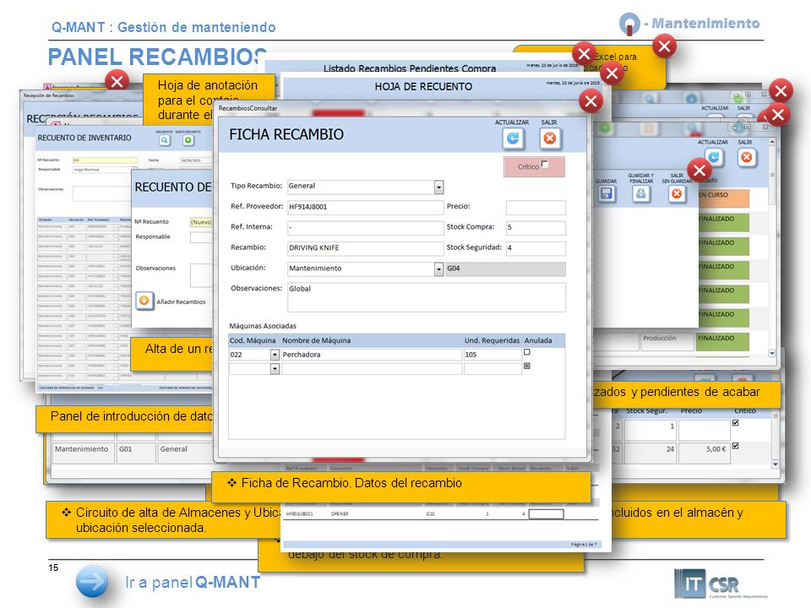The image size is (811, 608).
Task: Click the Producción cell in recuentos list
Action: pyautogui.click(x=665, y=340)
